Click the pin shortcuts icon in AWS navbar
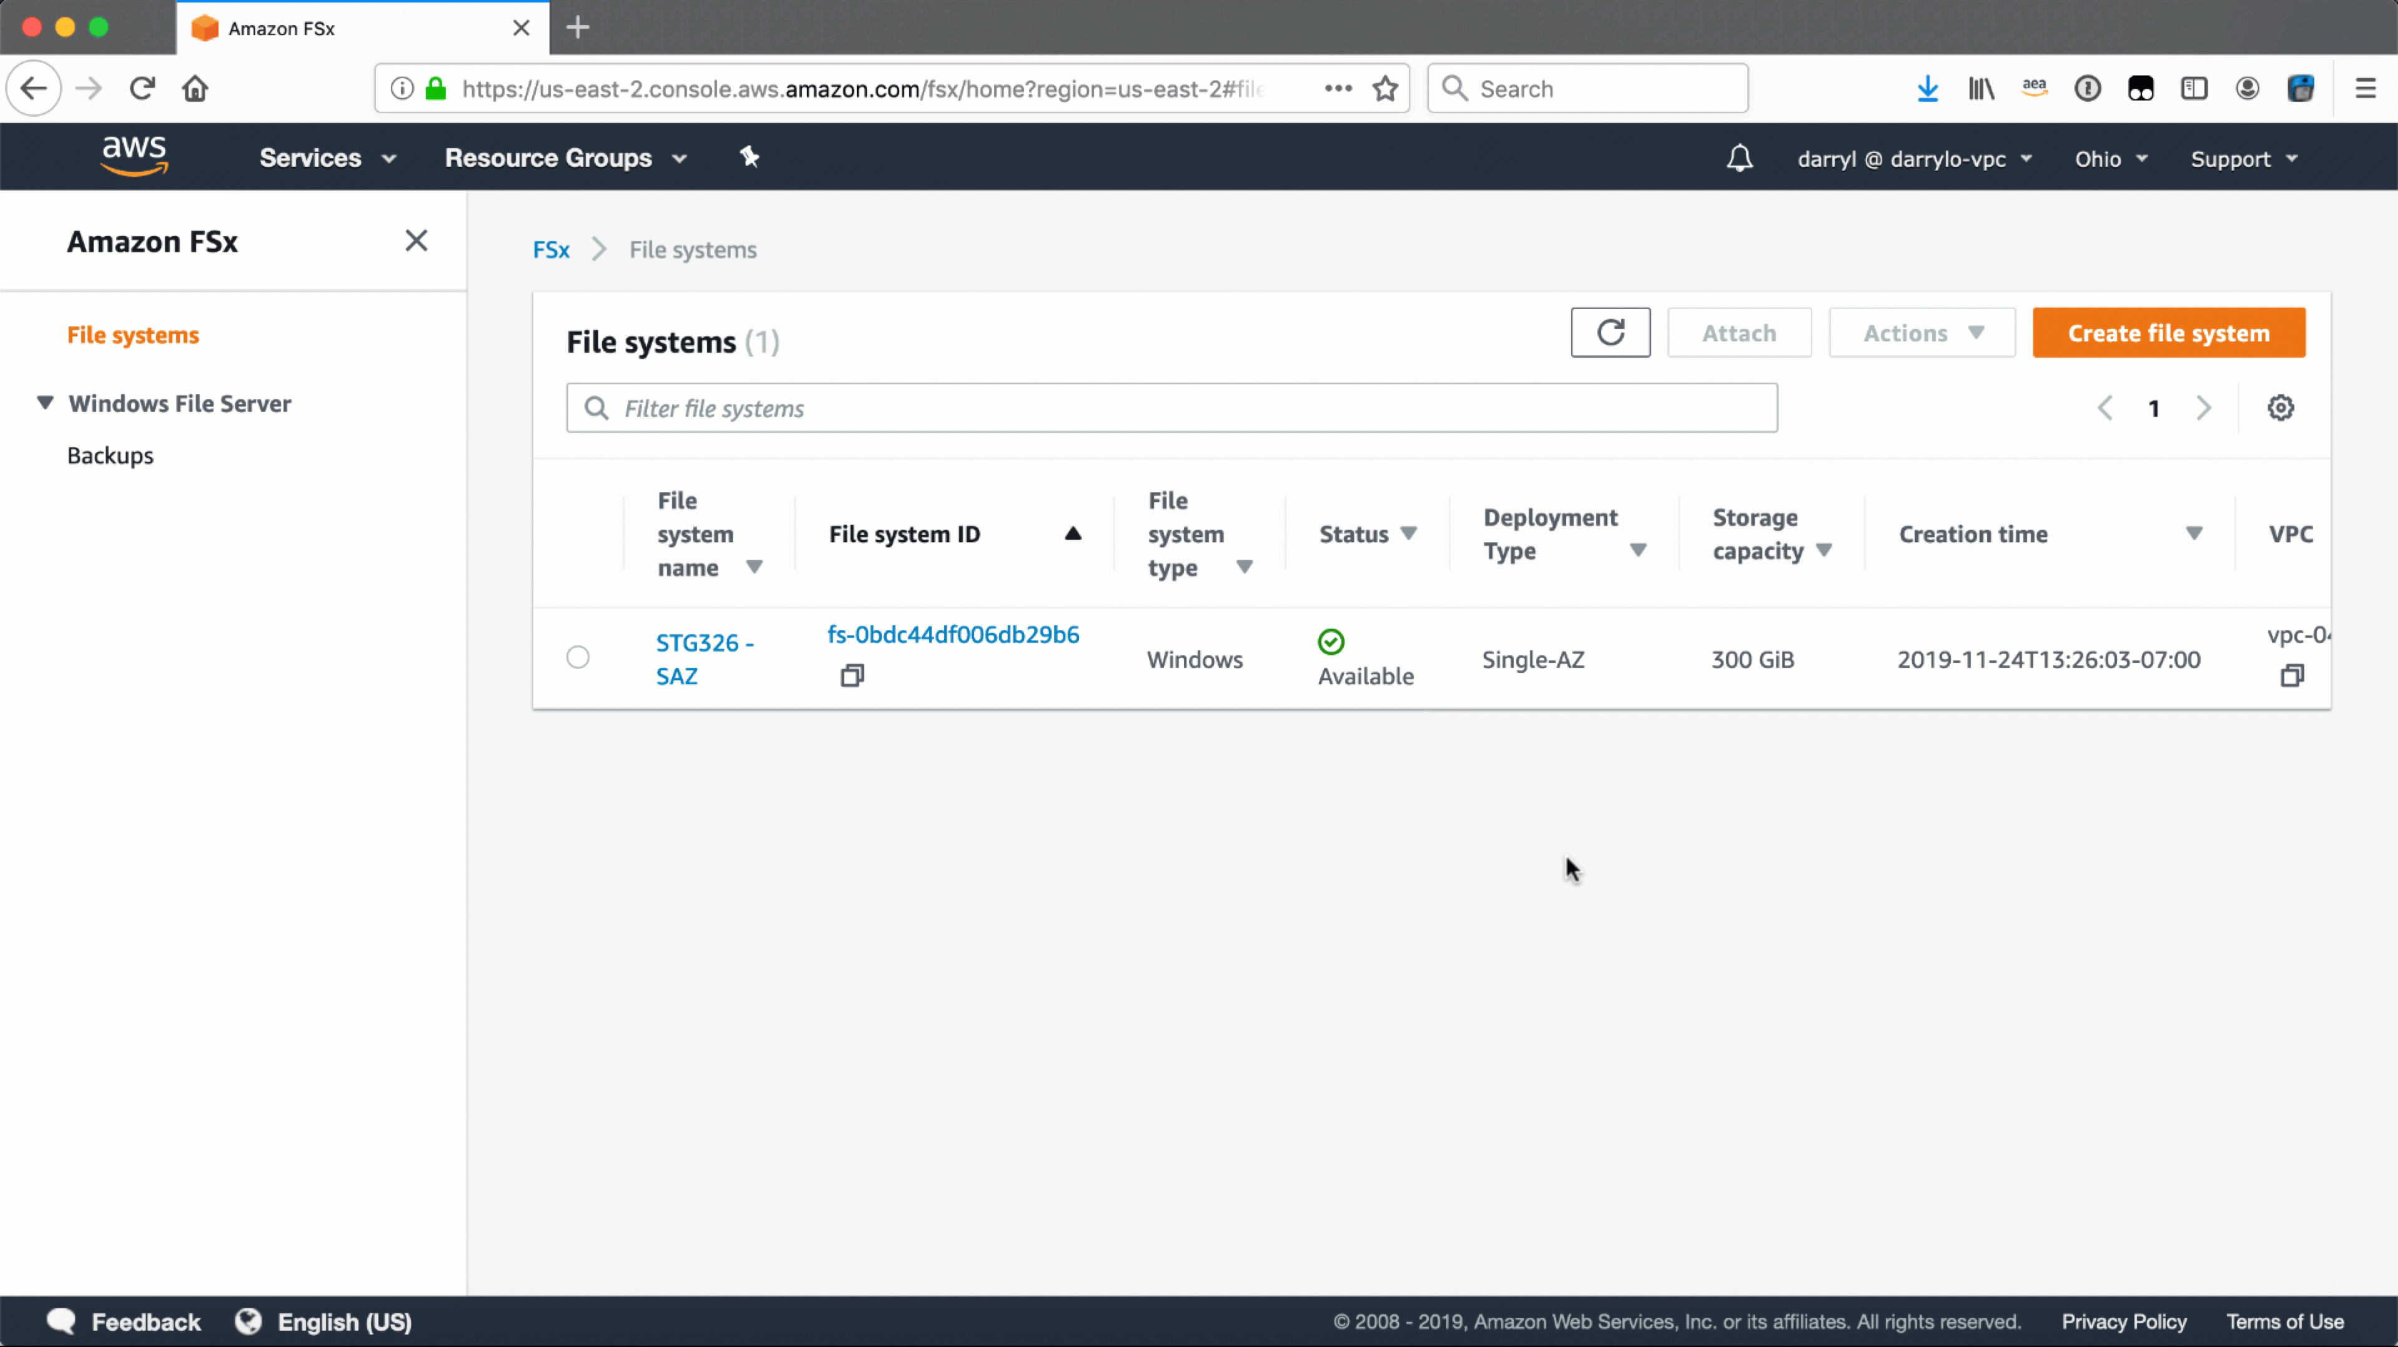The height and width of the screenshot is (1347, 2398). click(x=749, y=157)
